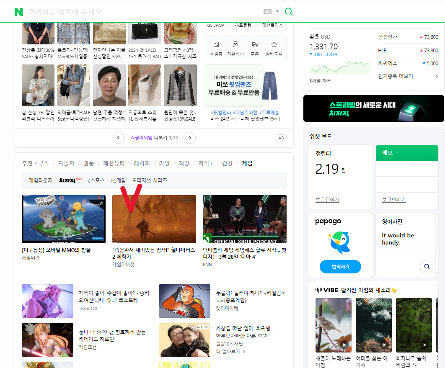Open the 치지직 Beta logo link

pos(70,180)
